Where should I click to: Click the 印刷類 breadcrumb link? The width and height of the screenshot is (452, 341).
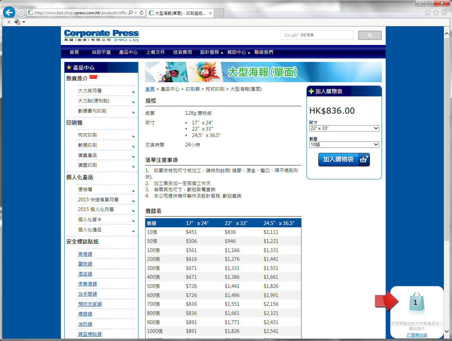click(193, 89)
